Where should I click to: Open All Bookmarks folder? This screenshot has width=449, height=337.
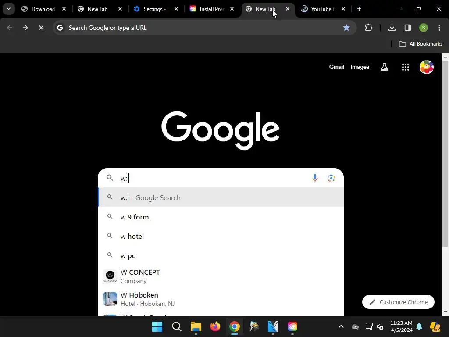[x=420, y=44]
